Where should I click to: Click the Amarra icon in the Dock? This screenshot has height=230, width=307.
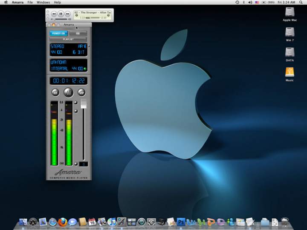(122, 222)
